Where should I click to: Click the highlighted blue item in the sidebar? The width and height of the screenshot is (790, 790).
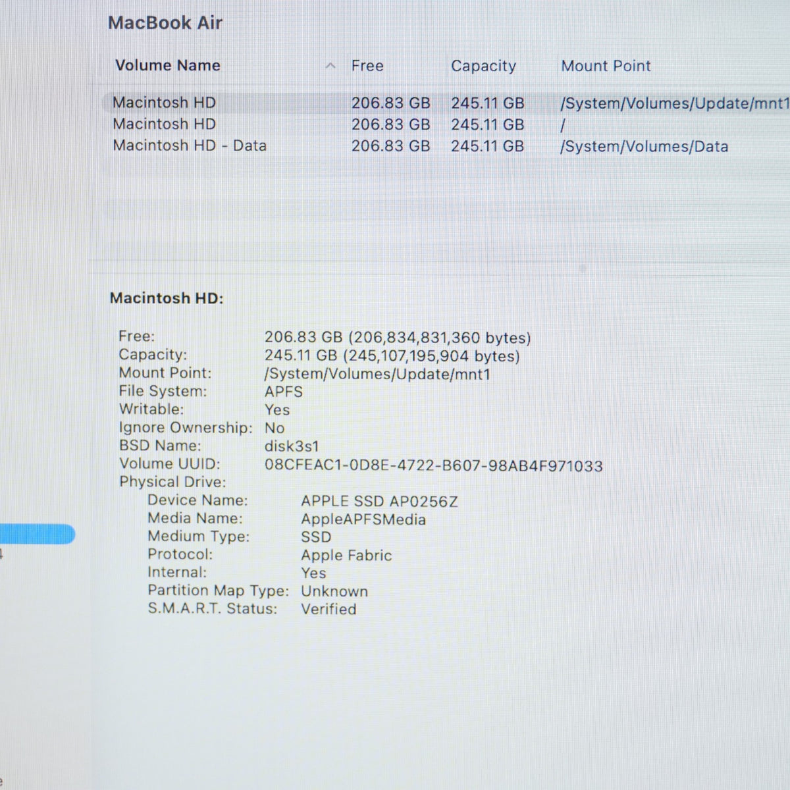coord(38,534)
